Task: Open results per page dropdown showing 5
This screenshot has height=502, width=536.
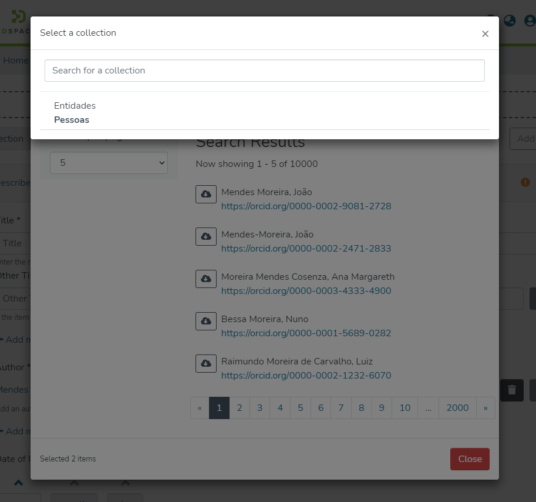Action: point(109,163)
